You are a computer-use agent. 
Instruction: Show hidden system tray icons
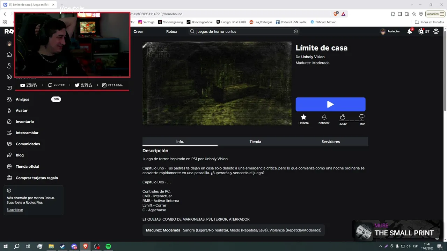tap(381, 246)
